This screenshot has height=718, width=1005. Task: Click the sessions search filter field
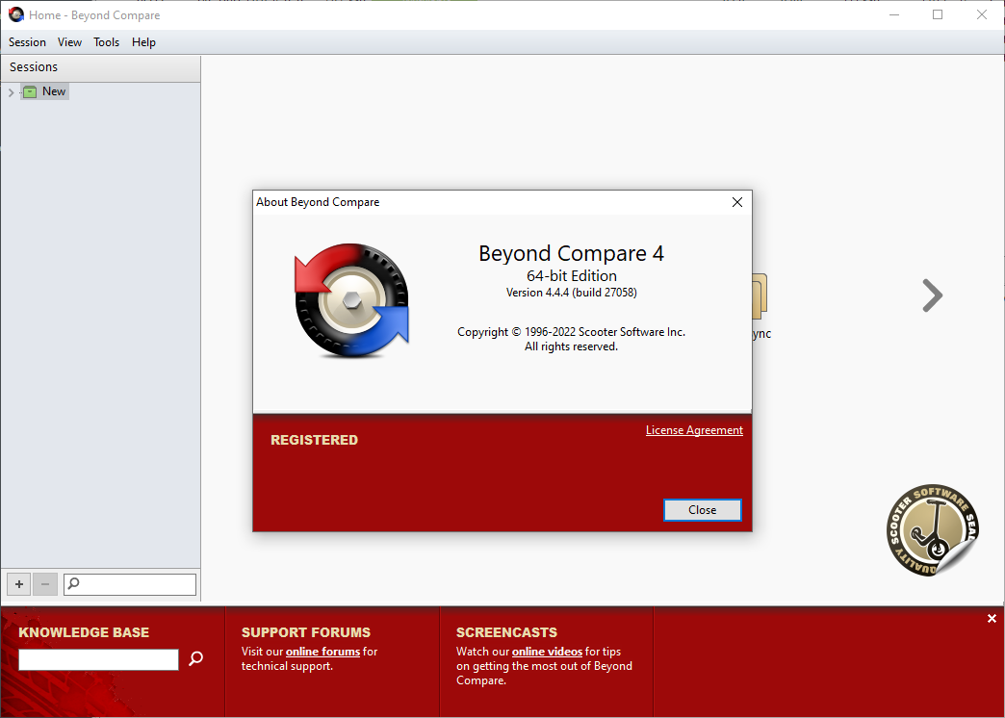pyautogui.click(x=129, y=584)
